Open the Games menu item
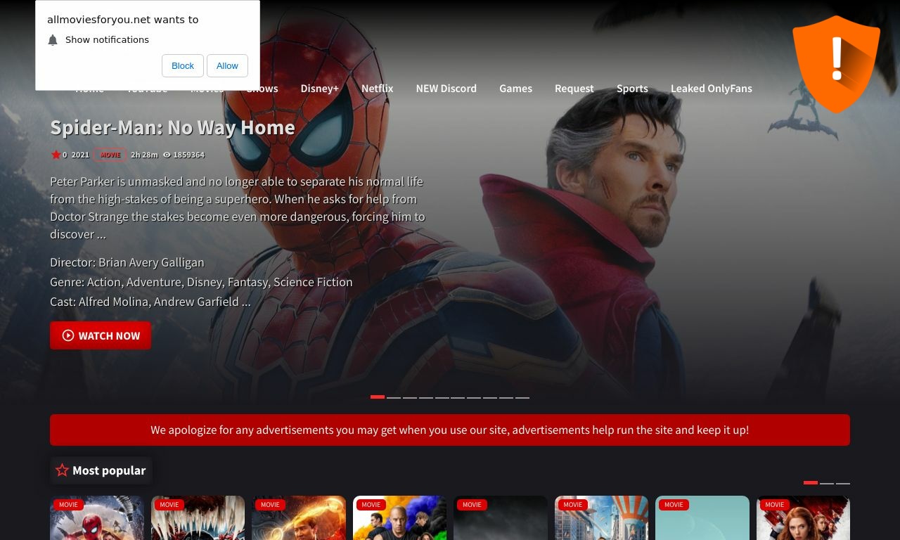900x540 pixels. (x=516, y=89)
